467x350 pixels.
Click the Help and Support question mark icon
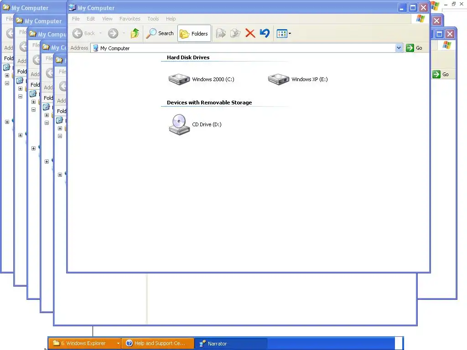tap(129, 343)
